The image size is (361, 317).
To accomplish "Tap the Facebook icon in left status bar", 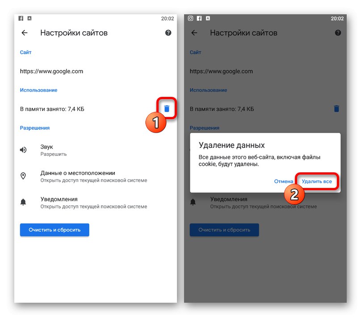I will [x=21, y=18].
